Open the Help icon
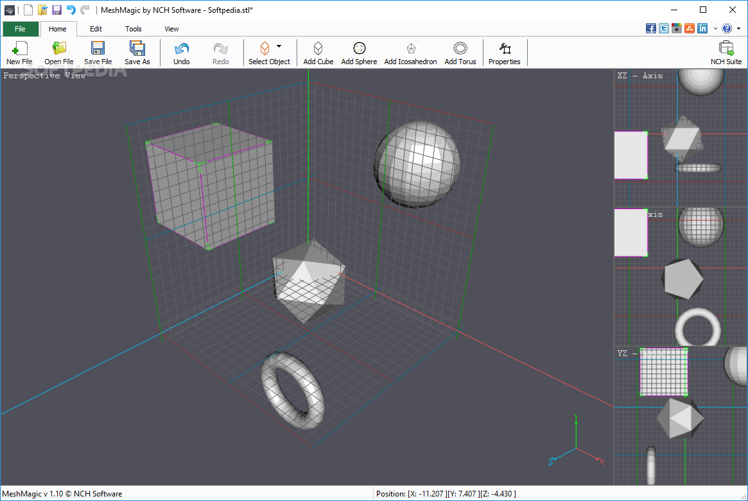The image size is (748, 501). [x=727, y=29]
